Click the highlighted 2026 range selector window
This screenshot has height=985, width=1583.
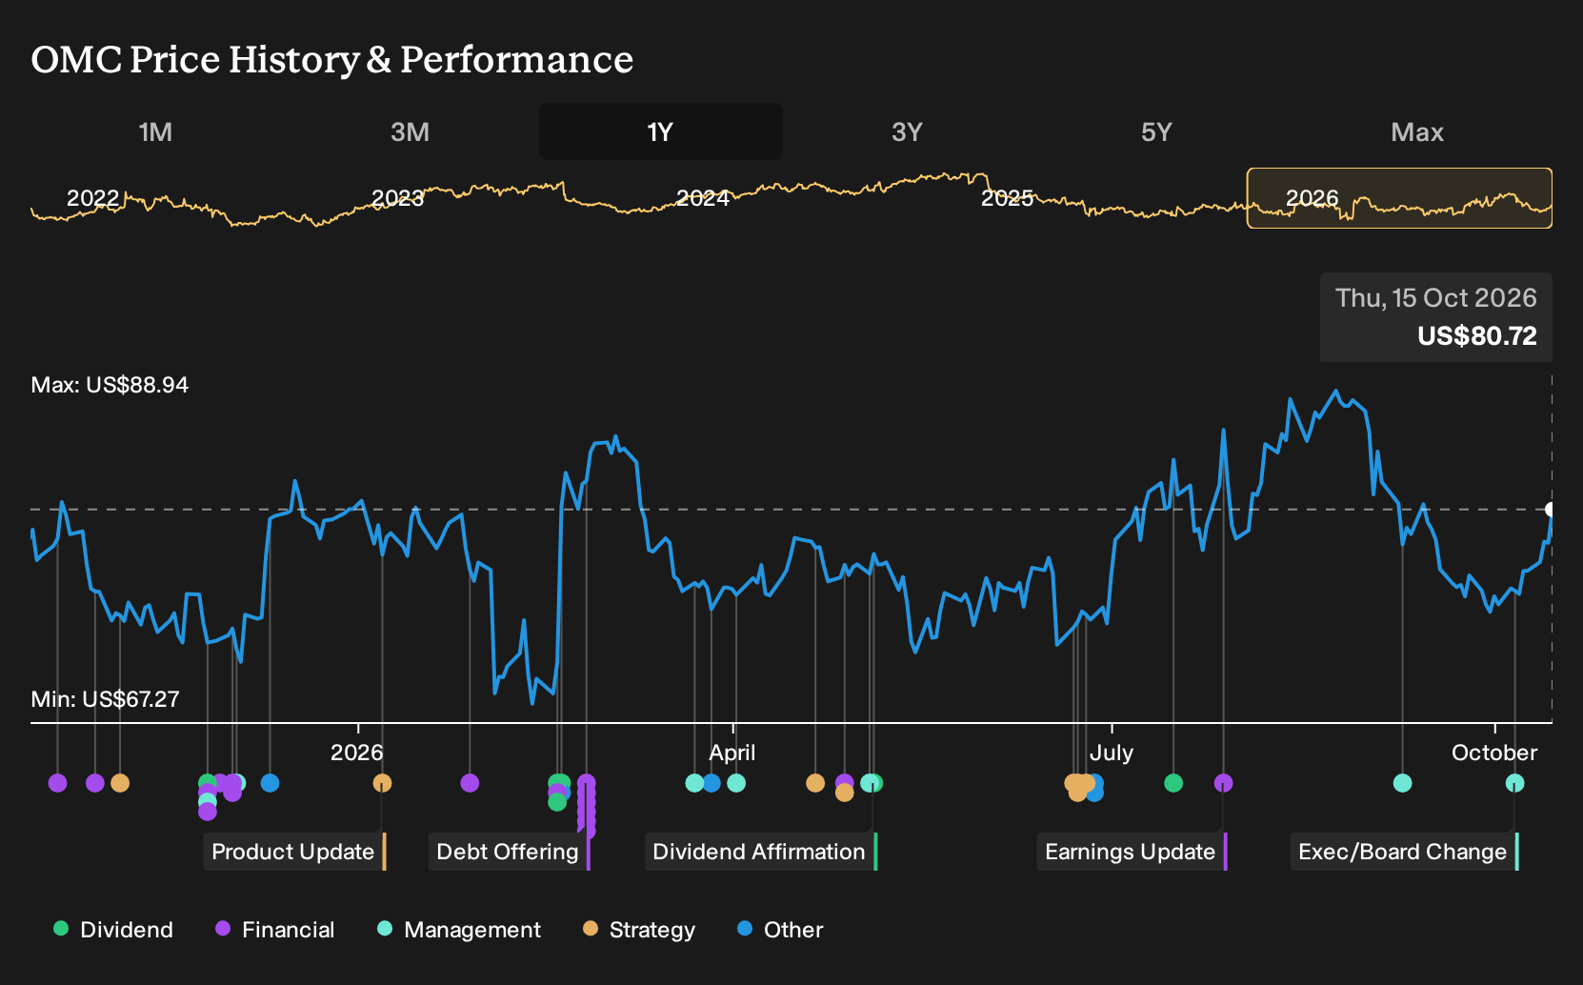click(x=1399, y=198)
